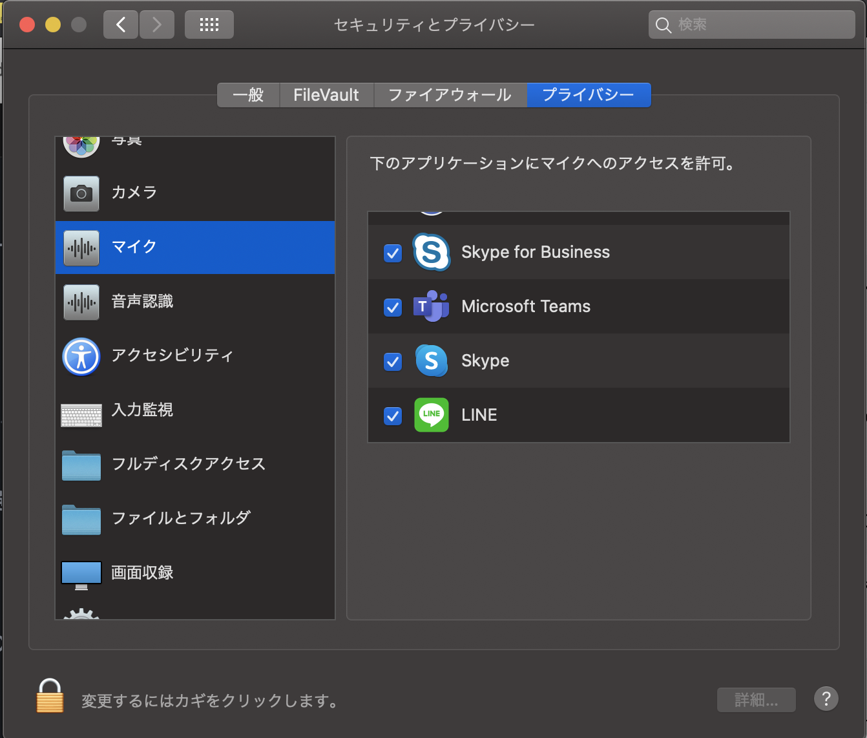This screenshot has height=738, width=867.
Task: Select カメラ label in sidebar list
Action: [134, 193]
